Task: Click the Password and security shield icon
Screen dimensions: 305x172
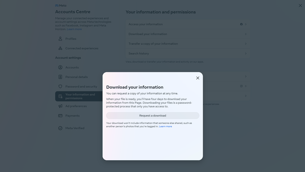Action: click(60, 86)
